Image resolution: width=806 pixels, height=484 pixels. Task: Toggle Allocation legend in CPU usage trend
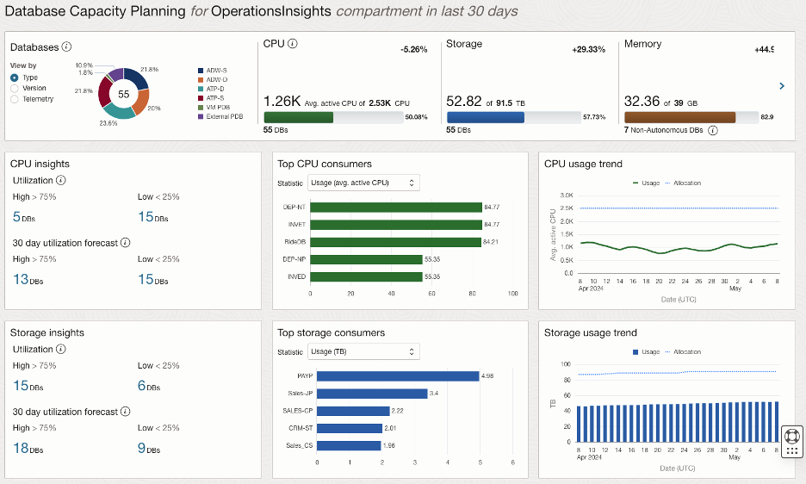point(683,183)
